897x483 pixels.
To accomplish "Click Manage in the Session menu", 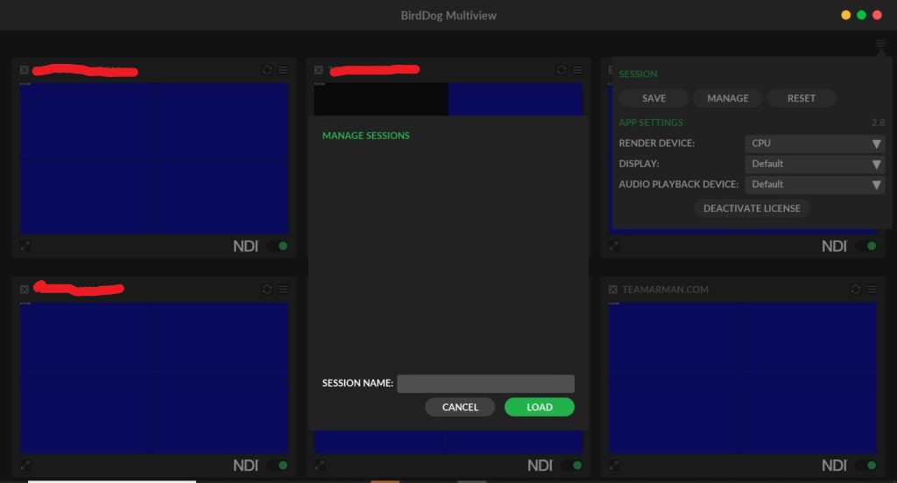I will 727,98.
